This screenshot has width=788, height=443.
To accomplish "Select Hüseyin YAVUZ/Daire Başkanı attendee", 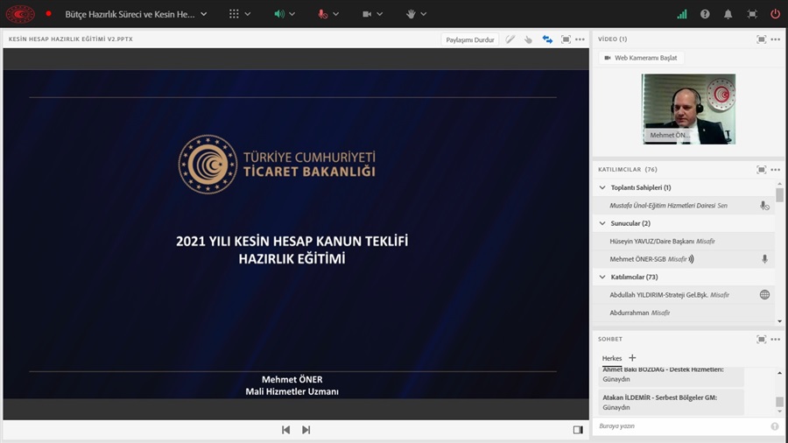I will coord(684,241).
